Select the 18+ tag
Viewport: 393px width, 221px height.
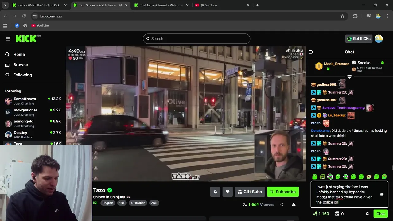pos(122,203)
